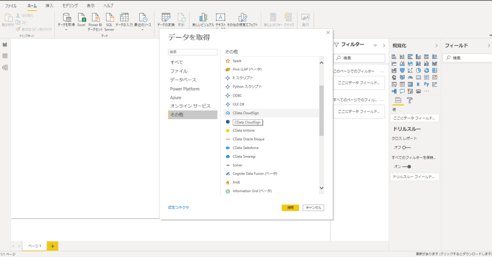This screenshot has height=257, width=492.
Task: Click connector list scrollbar up arrow
Action: pos(321,63)
